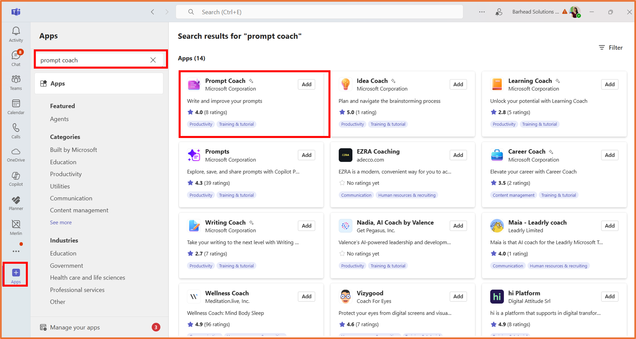
Task: Select the Education industry filter
Action: click(x=63, y=253)
